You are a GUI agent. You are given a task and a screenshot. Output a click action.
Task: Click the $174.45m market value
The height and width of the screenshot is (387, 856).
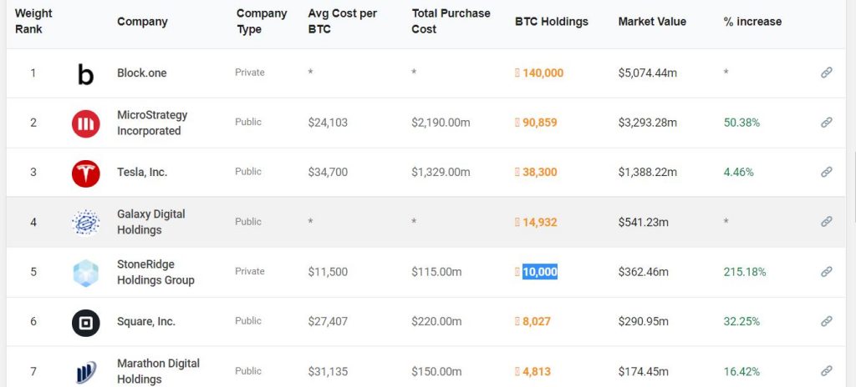point(643,372)
